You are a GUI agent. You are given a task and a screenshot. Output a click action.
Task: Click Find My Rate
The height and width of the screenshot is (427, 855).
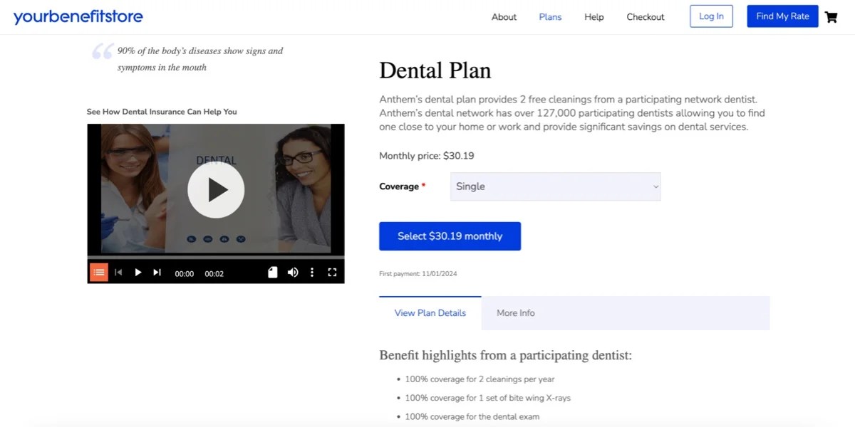pos(782,16)
